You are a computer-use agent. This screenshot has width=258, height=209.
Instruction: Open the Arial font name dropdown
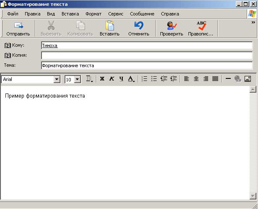point(57,79)
